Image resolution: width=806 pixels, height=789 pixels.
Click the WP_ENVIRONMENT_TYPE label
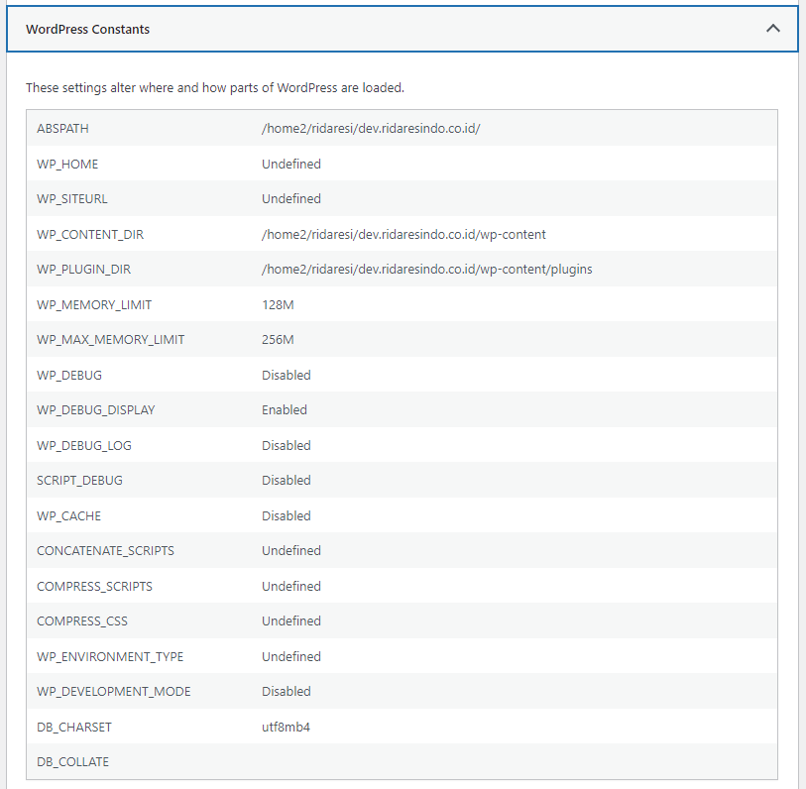pyautogui.click(x=110, y=657)
